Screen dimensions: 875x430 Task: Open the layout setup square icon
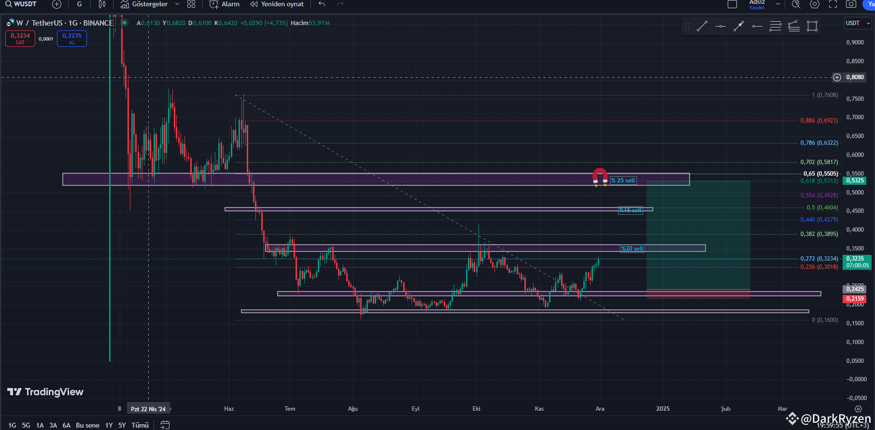tap(732, 4)
